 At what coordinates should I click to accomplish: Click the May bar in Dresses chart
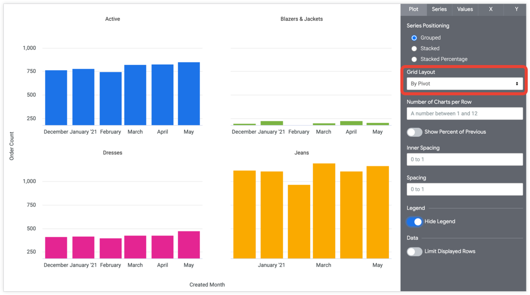[188, 244]
